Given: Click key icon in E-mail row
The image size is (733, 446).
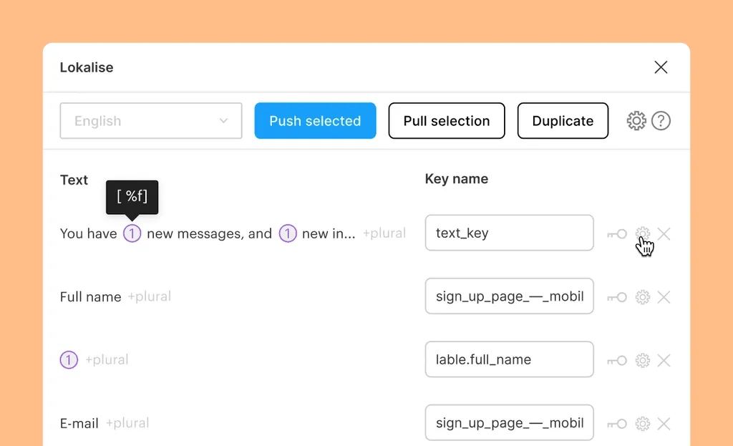Looking at the screenshot, I should [x=617, y=424].
